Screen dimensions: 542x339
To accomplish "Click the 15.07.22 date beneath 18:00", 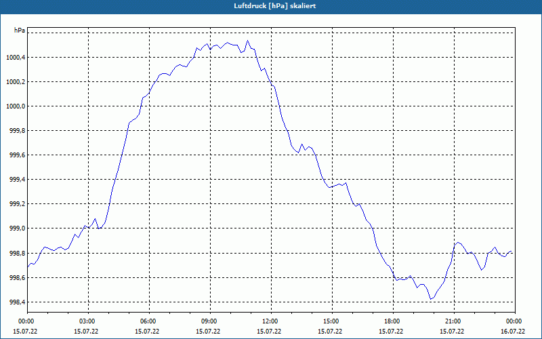I will 391,332.
